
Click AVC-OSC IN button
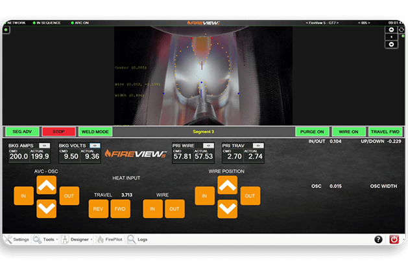[23, 196]
